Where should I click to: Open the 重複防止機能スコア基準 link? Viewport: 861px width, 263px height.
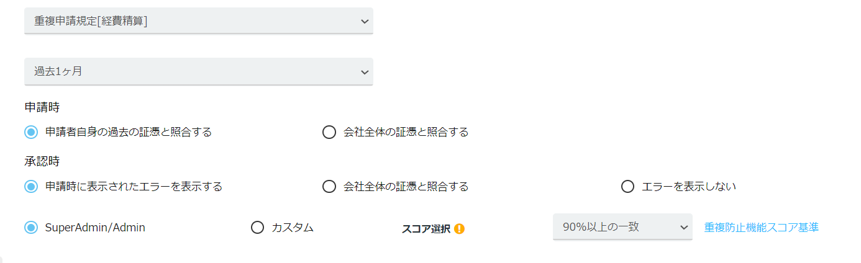click(761, 228)
